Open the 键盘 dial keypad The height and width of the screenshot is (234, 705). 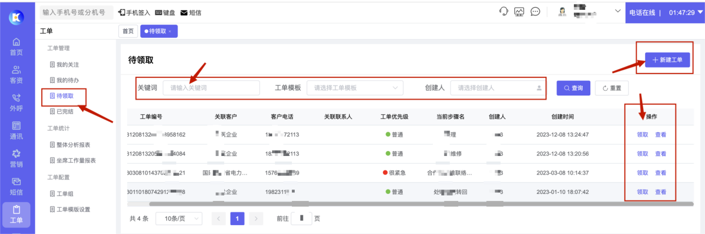pyautogui.click(x=166, y=13)
